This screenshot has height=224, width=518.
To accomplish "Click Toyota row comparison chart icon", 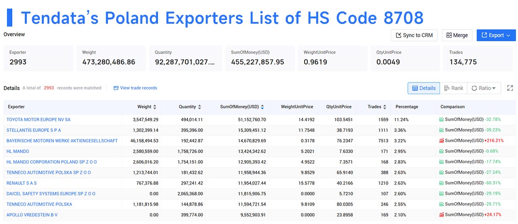I will 441,119.
